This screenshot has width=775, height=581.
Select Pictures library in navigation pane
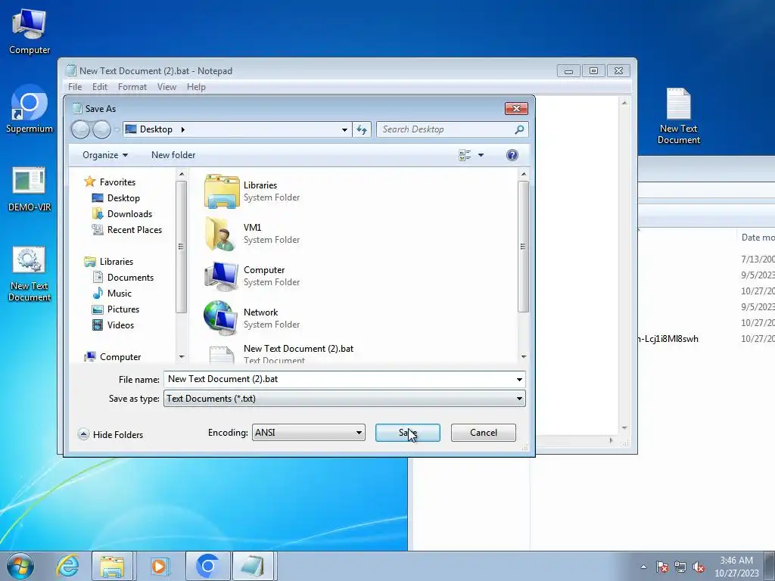click(116, 309)
